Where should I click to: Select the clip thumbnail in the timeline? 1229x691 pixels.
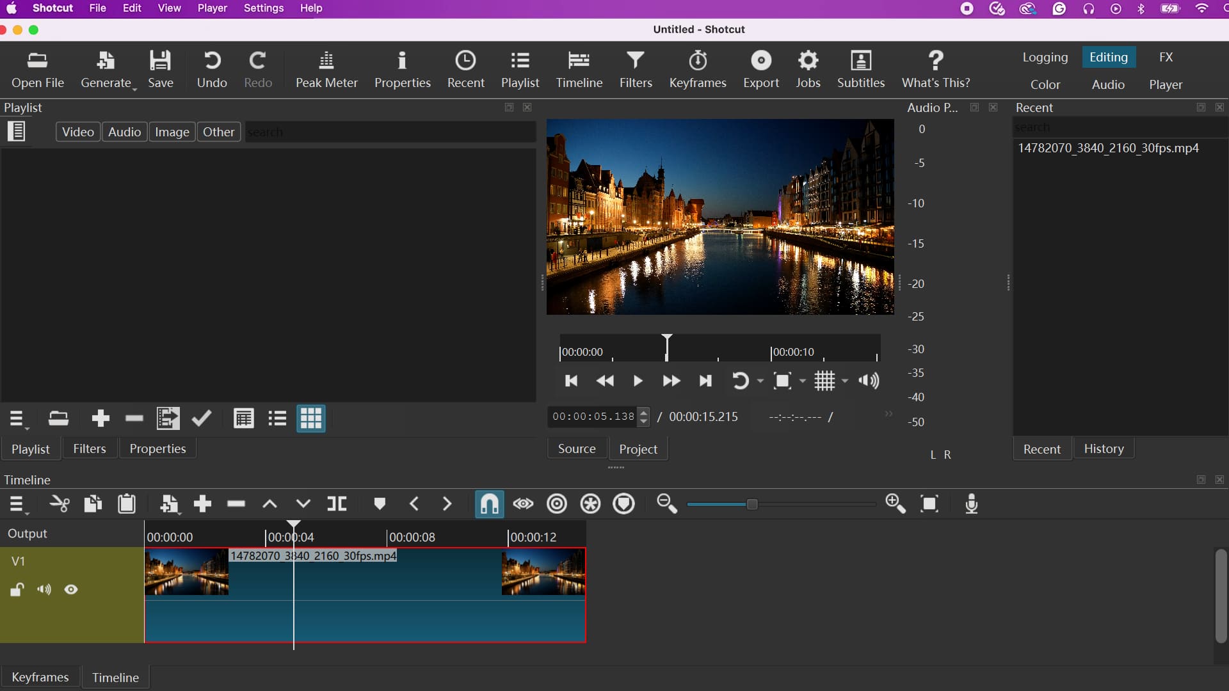pyautogui.click(x=186, y=573)
